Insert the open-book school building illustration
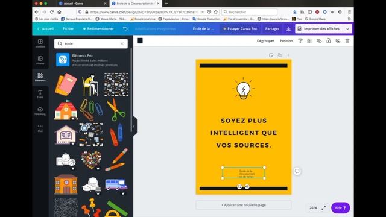This screenshot has height=217, width=386. pyautogui.click(x=66, y=134)
